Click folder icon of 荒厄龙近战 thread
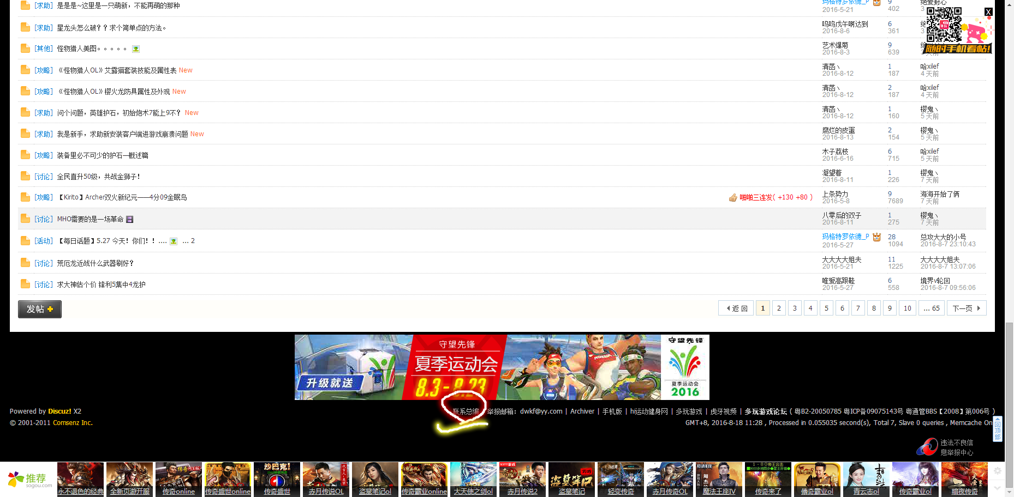The width and height of the screenshot is (1014, 497). [x=25, y=263]
